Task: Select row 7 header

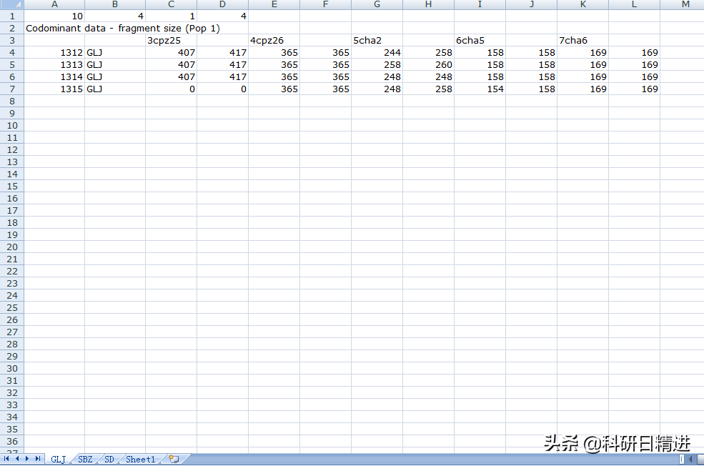Action: [12, 89]
